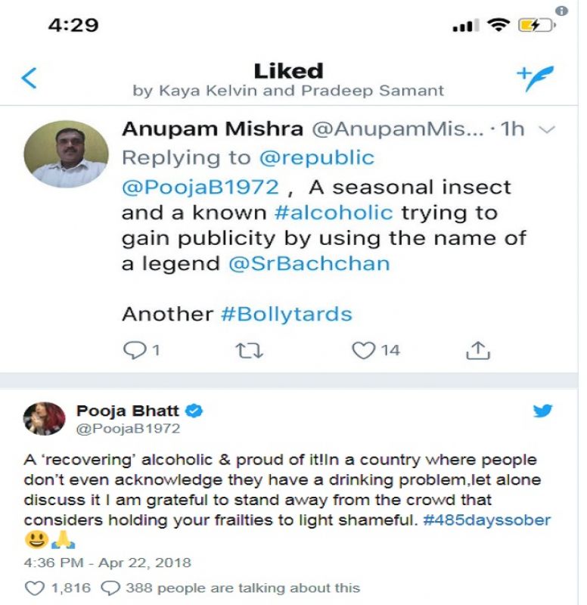Open the 4:36 PM - Apr 22, 2018 timestamp
Viewport: 587px width, 605px height.
pos(107,563)
